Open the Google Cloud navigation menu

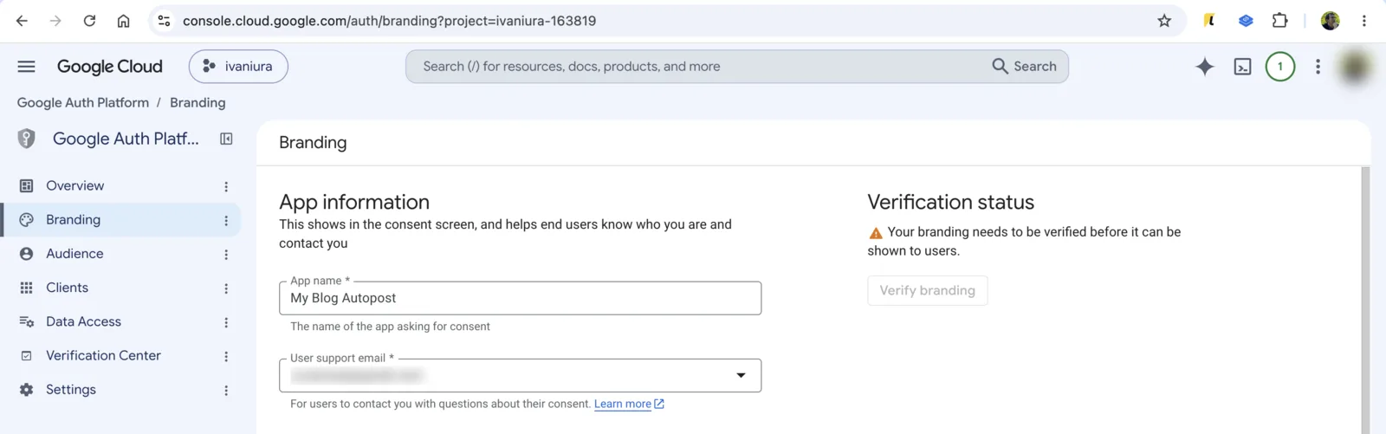pos(27,67)
